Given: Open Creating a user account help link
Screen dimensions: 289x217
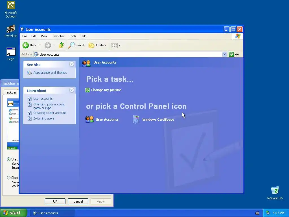Looking at the screenshot, I should click(x=49, y=113).
